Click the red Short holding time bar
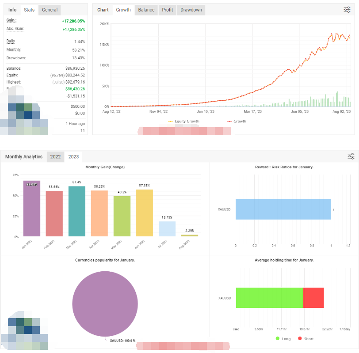359x353 pixels. (313, 298)
